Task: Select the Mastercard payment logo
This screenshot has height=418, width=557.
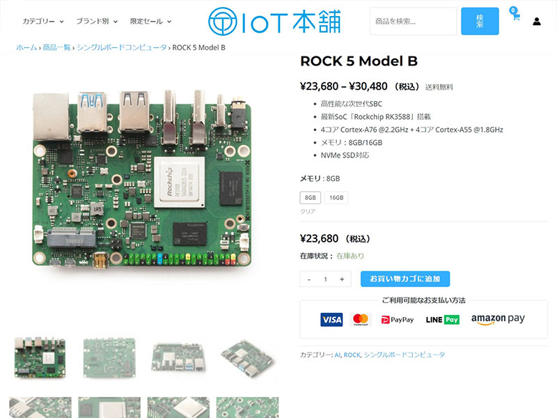Action: [361, 320]
